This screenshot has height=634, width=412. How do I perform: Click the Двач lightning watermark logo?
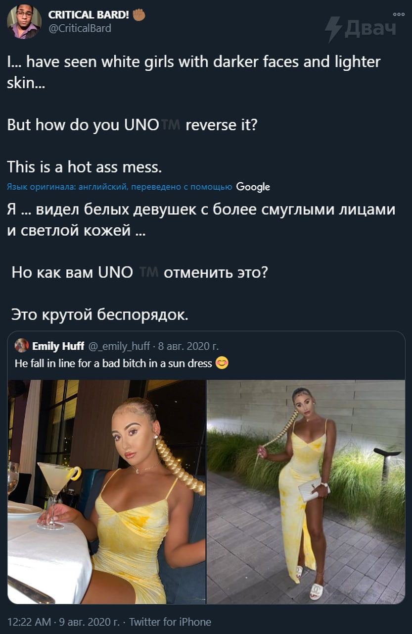pos(361,28)
